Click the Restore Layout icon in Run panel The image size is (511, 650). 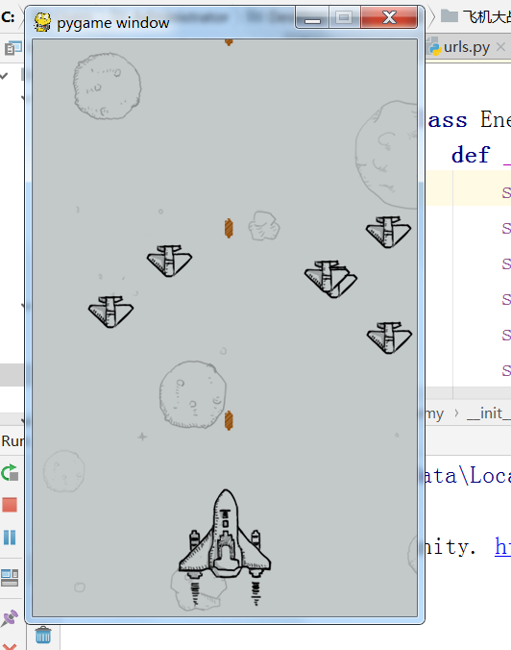click(10, 578)
